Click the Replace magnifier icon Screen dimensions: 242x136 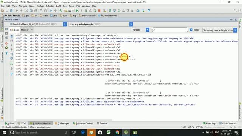coord(45,11)
